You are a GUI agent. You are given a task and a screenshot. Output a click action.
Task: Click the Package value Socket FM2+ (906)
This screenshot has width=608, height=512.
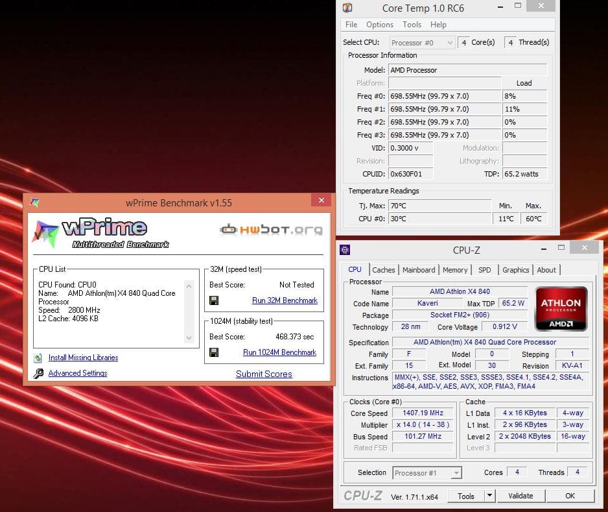[x=460, y=315]
